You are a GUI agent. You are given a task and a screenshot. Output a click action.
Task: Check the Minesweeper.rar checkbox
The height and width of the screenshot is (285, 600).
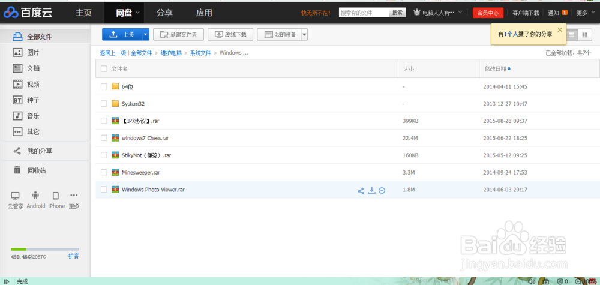pos(104,173)
